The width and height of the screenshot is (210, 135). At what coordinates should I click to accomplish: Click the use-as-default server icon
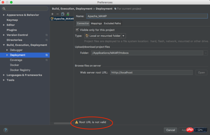[68, 14]
